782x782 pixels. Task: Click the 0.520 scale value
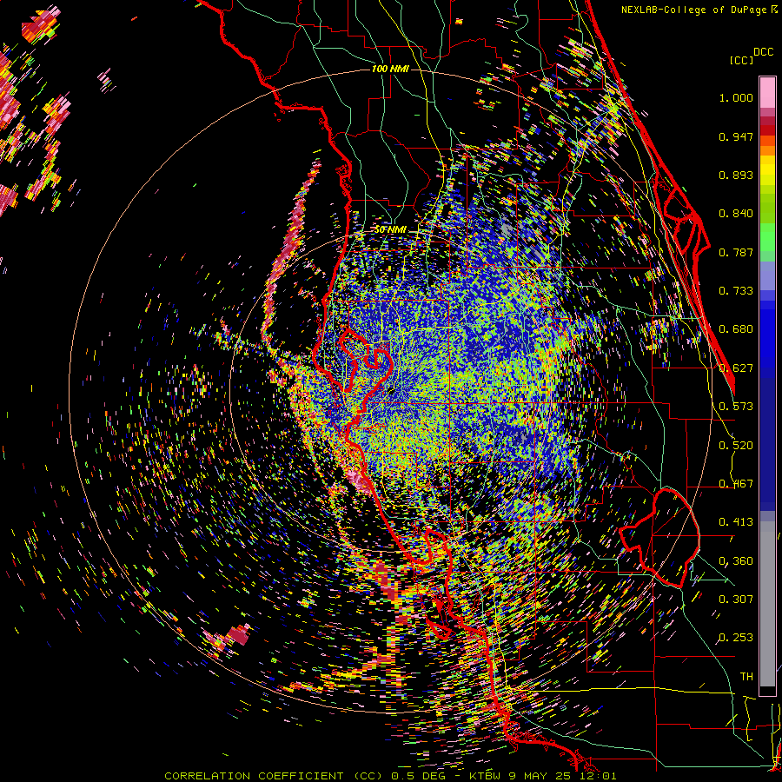pyautogui.click(x=736, y=446)
